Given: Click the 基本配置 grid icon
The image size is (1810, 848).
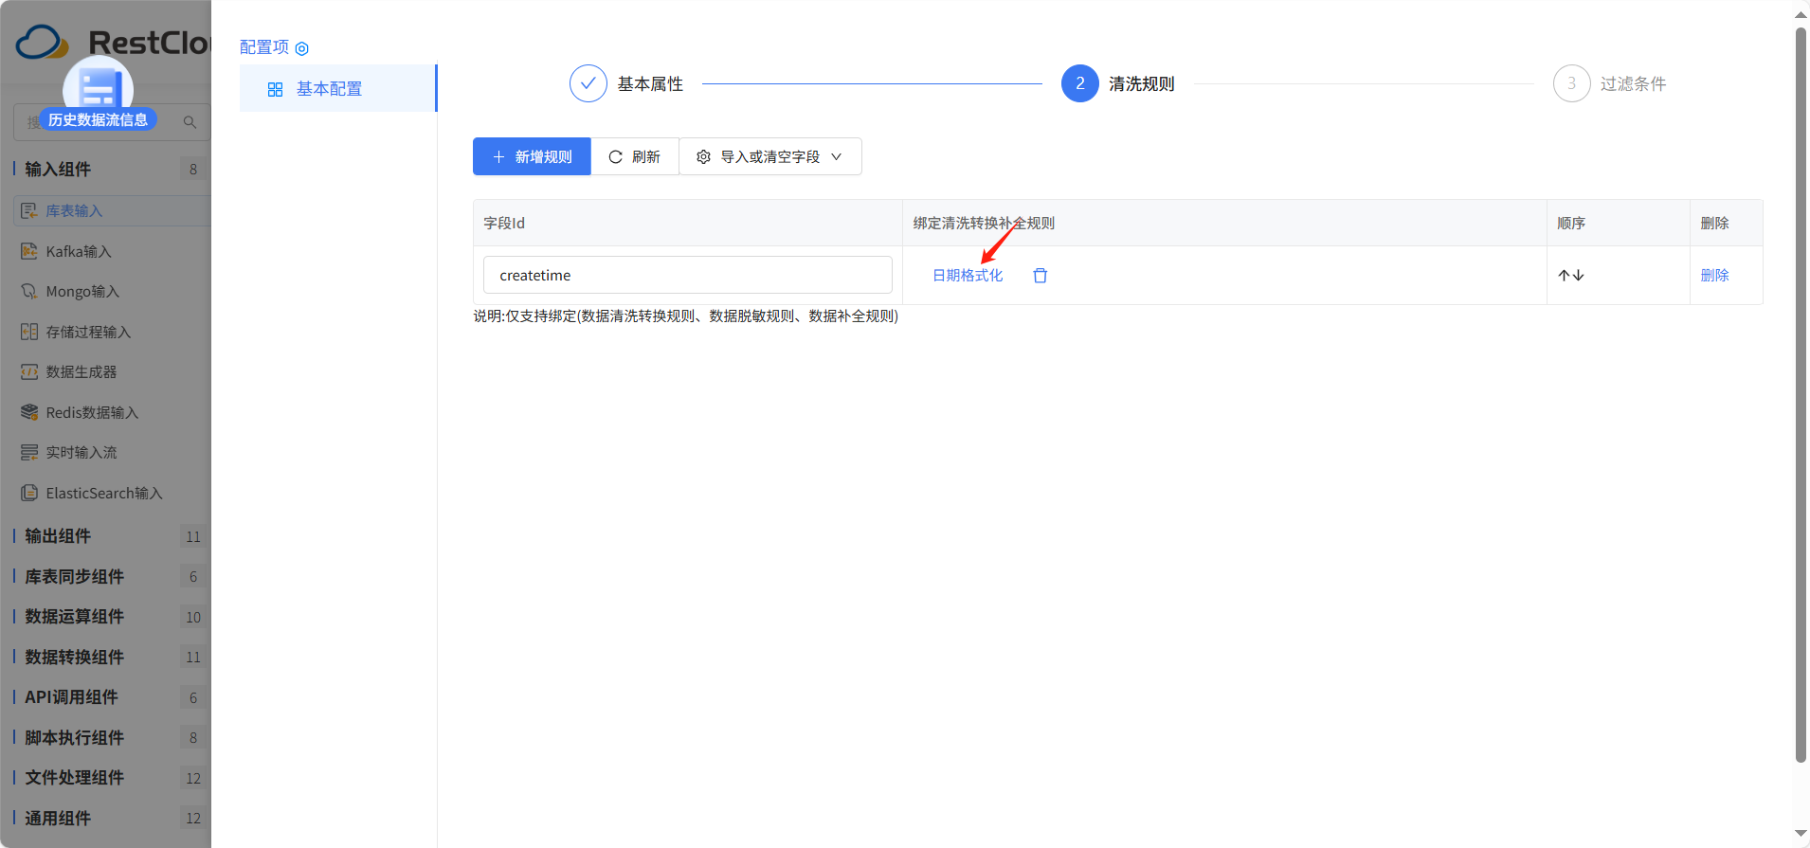Looking at the screenshot, I should click(275, 89).
